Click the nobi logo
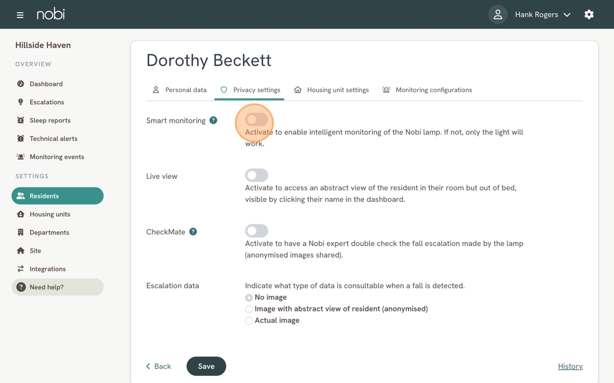The image size is (614, 383). point(51,14)
